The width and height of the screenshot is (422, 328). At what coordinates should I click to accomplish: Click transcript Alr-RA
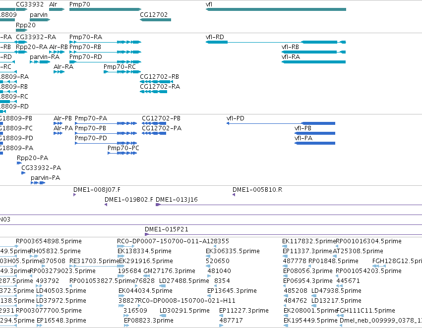pos(59,72)
